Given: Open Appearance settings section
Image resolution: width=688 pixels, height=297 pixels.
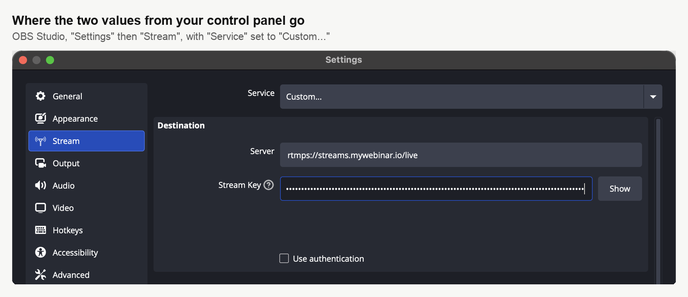Looking at the screenshot, I should pyautogui.click(x=87, y=118).
